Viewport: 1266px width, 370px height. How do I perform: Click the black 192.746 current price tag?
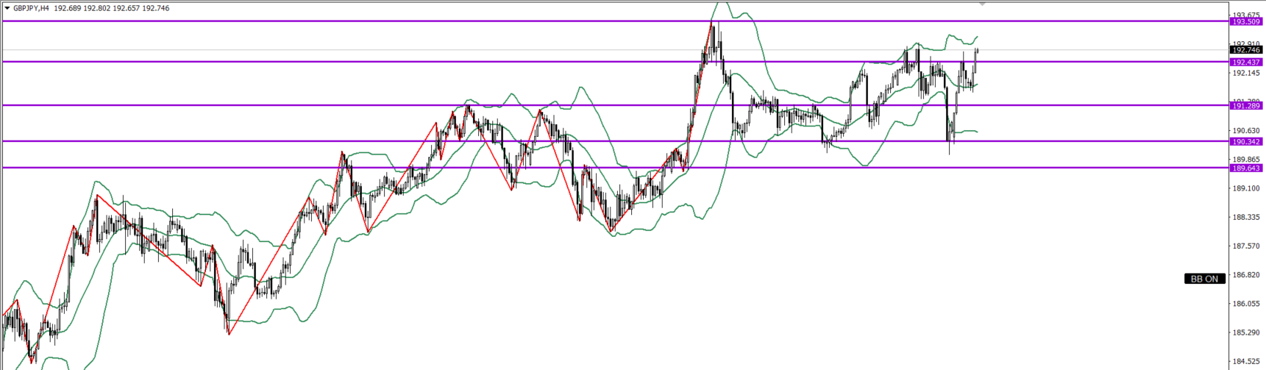coord(1246,50)
